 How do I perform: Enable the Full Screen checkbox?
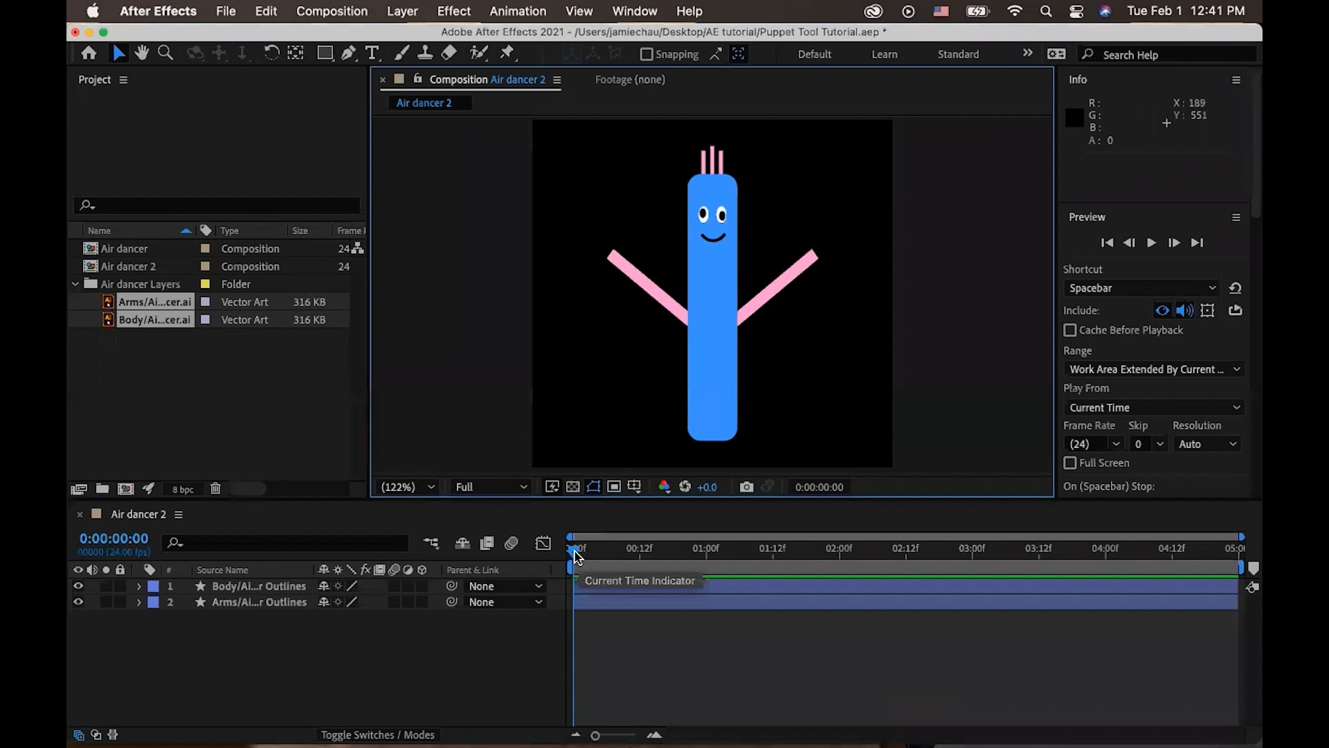[1069, 463]
